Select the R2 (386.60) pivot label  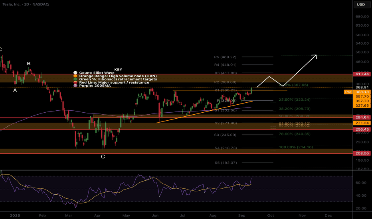[225, 82]
